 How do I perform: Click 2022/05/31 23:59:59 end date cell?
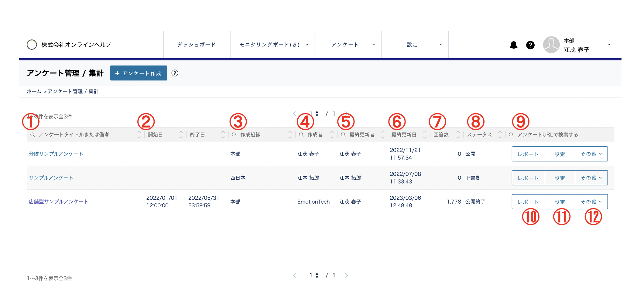pos(204,202)
